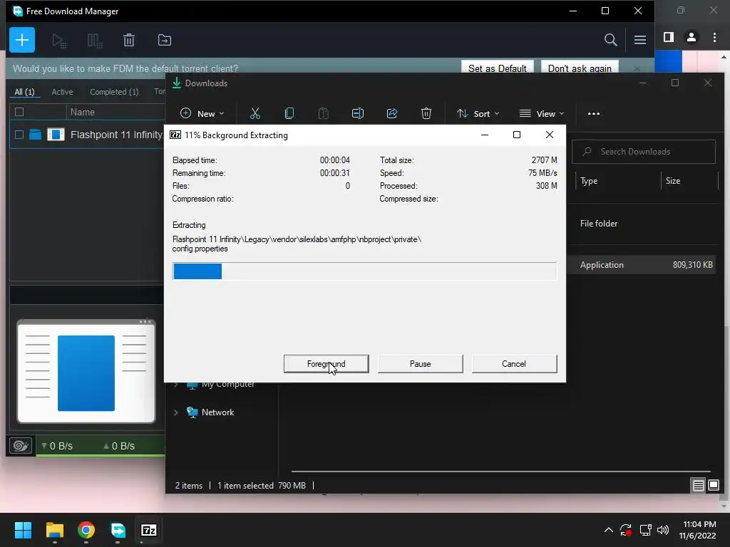Expand the My Computer tree node
Viewport: 730px width, 547px height.
pos(176,384)
